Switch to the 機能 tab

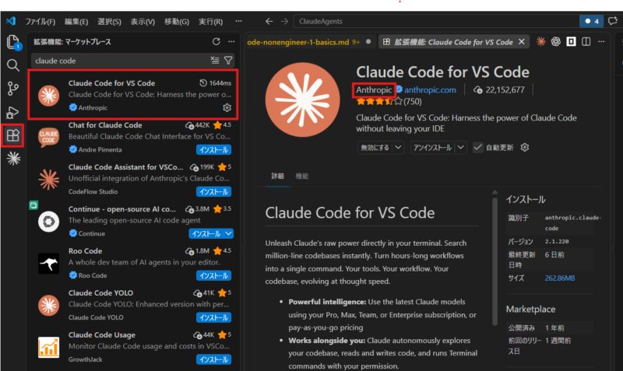point(302,177)
